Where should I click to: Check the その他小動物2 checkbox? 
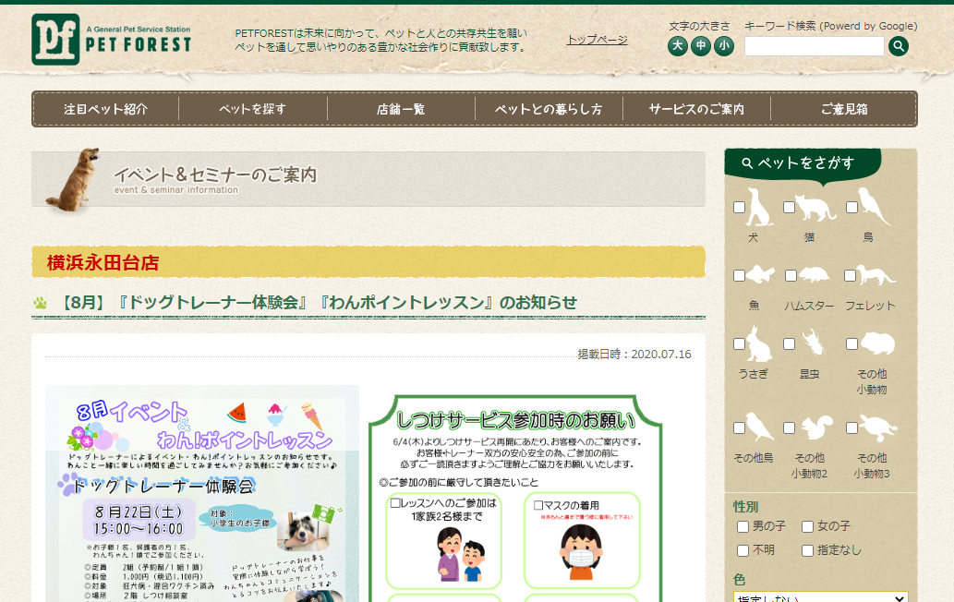pos(789,428)
